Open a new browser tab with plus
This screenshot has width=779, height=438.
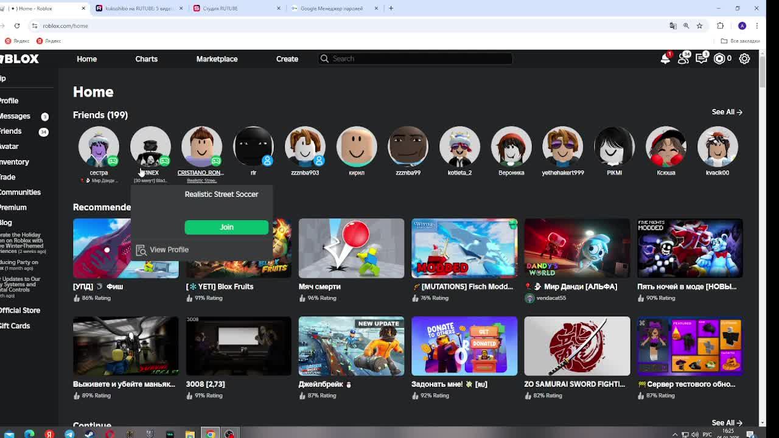(391, 8)
